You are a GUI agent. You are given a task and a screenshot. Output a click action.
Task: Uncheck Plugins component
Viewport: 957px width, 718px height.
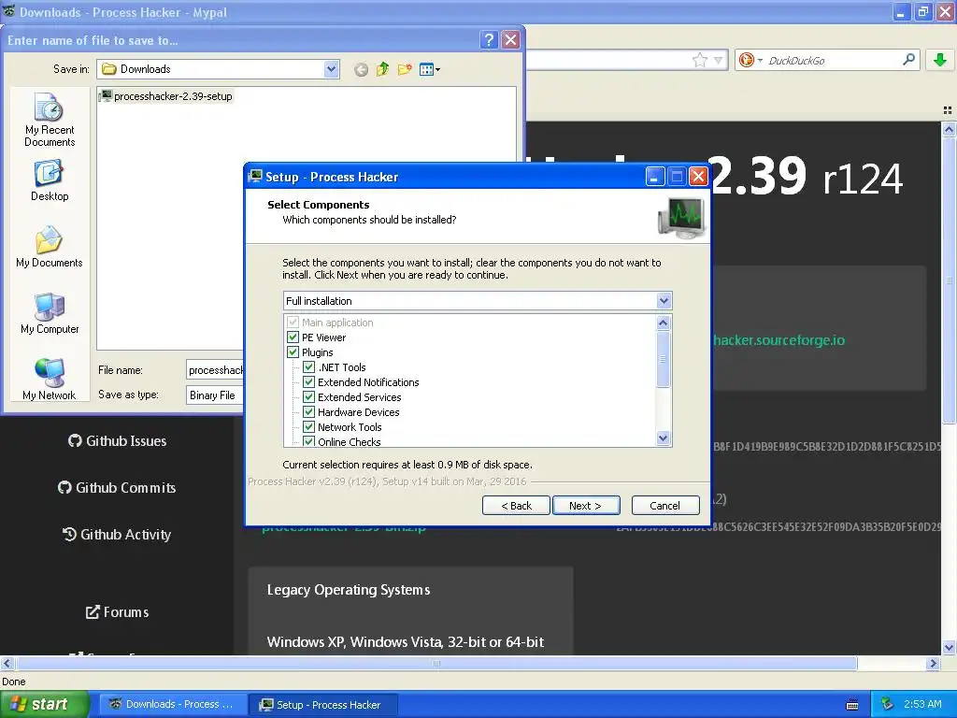293,352
